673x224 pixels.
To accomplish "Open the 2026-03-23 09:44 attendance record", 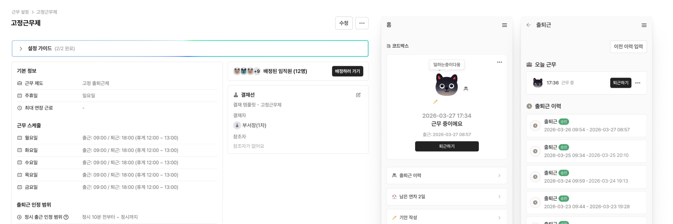I will click(x=587, y=203).
